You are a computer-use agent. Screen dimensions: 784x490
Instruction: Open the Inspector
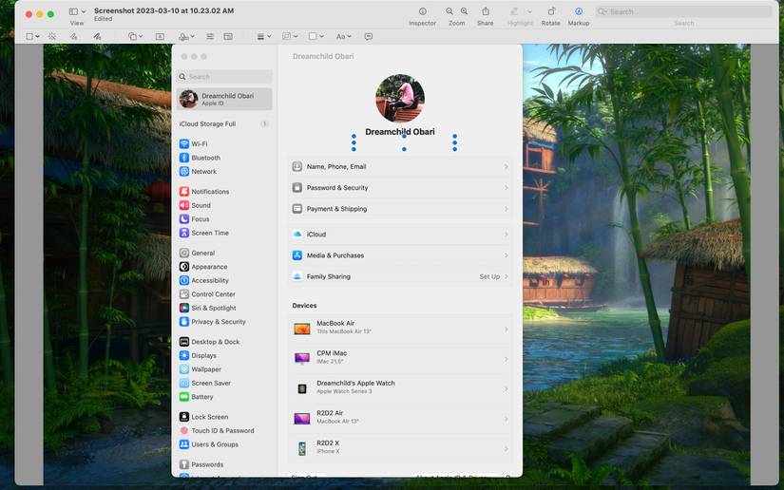coord(423,11)
